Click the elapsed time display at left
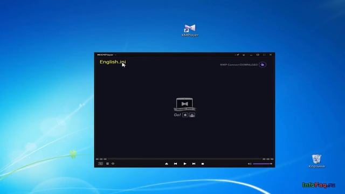Viewport: 345px width, 194px height. pos(101,159)
